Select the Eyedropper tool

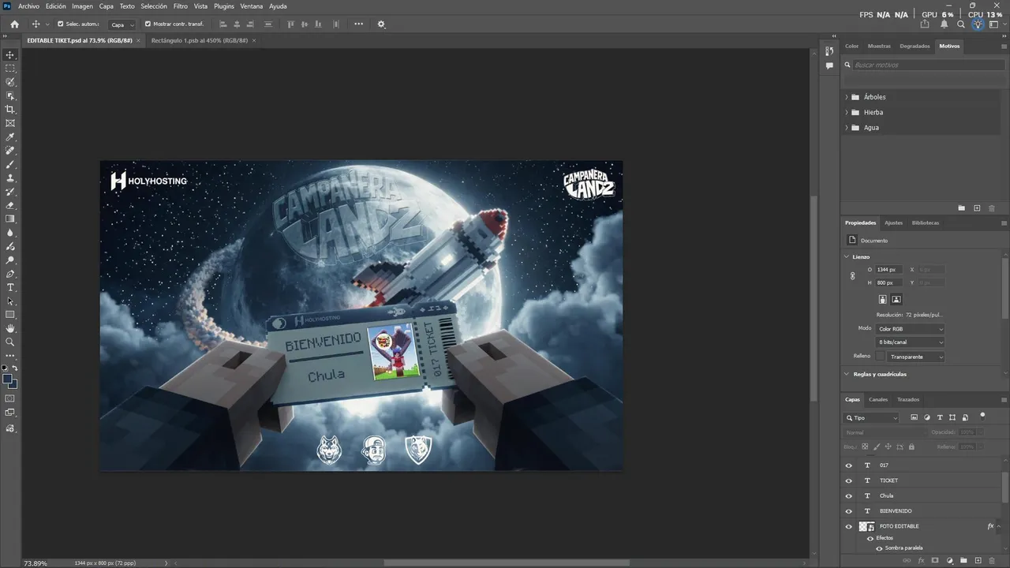[x=10, y=137]
